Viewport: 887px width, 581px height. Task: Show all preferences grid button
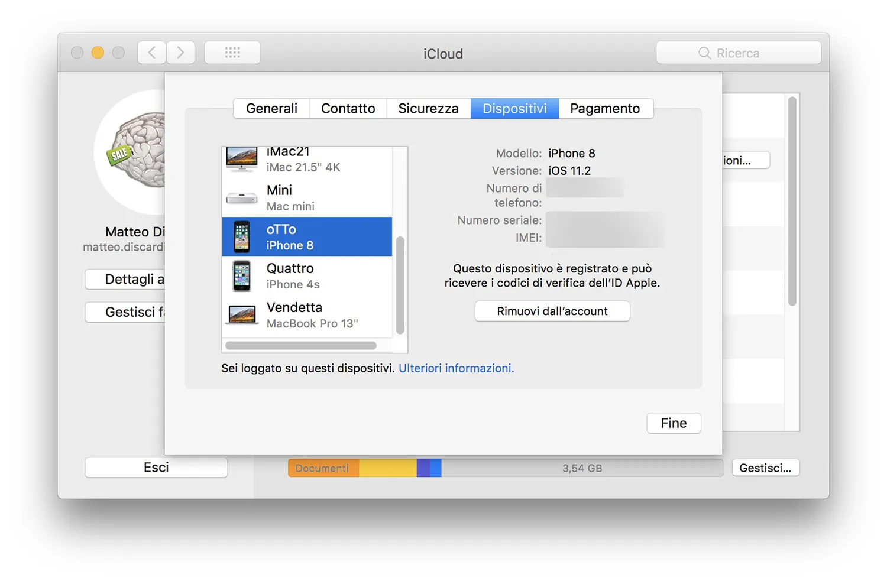pyautogui.click(x=232, y=53)
